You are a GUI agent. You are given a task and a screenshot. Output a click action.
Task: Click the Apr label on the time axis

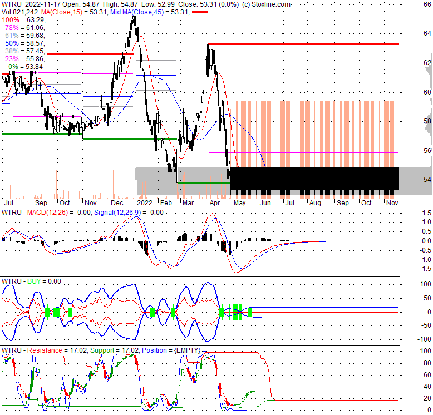click(215, 203)
